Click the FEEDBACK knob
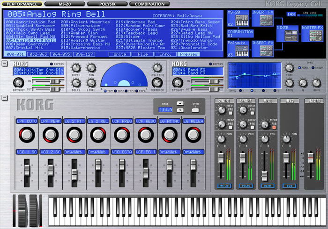 [157, 83]
